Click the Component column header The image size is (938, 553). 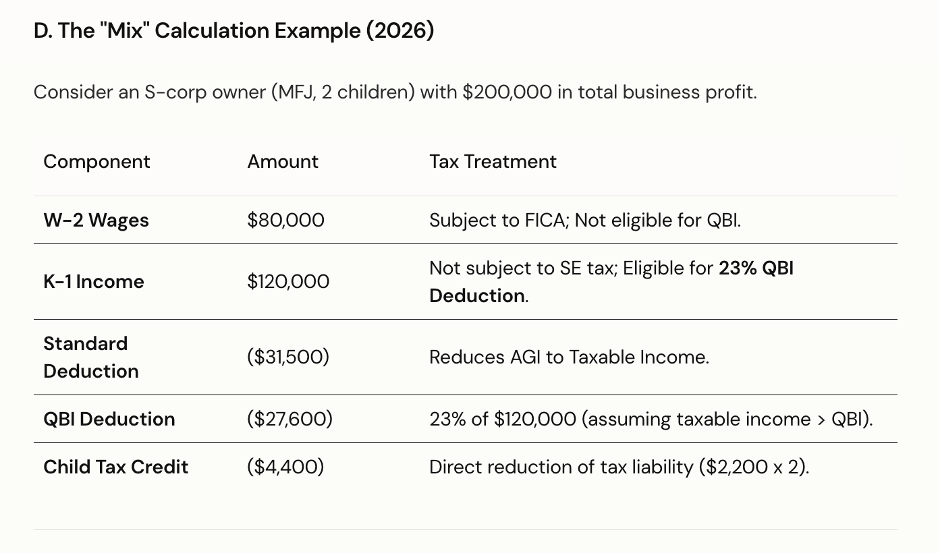tap(96, 162)
